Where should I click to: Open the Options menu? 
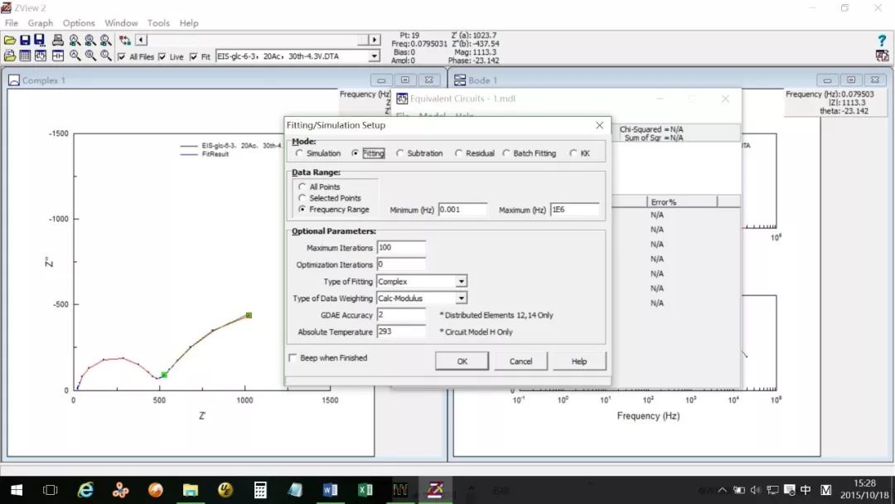[x=79, y=23]
